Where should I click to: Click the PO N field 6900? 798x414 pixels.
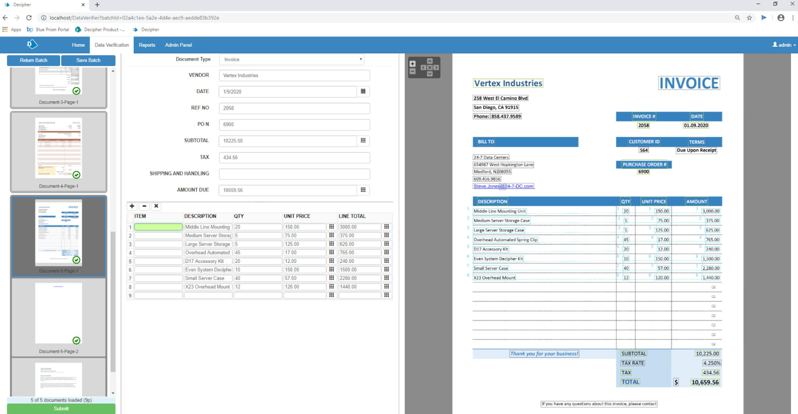pyautogui.click(x=294, y=124)
